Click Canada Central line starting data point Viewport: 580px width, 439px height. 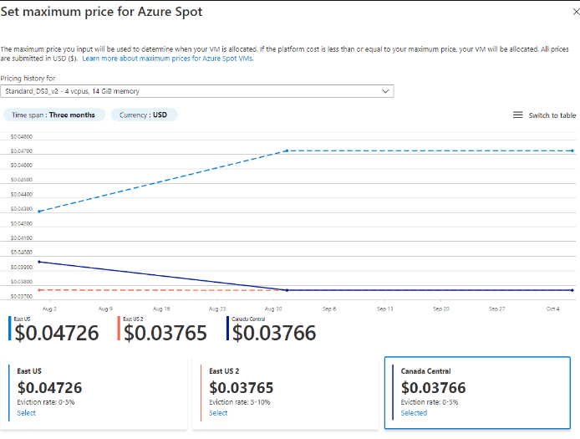39,262
